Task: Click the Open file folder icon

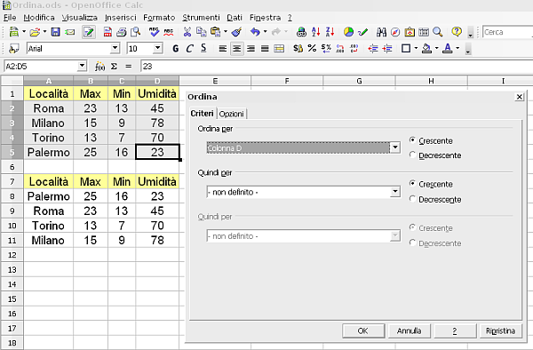Action: tap(35, 32)
